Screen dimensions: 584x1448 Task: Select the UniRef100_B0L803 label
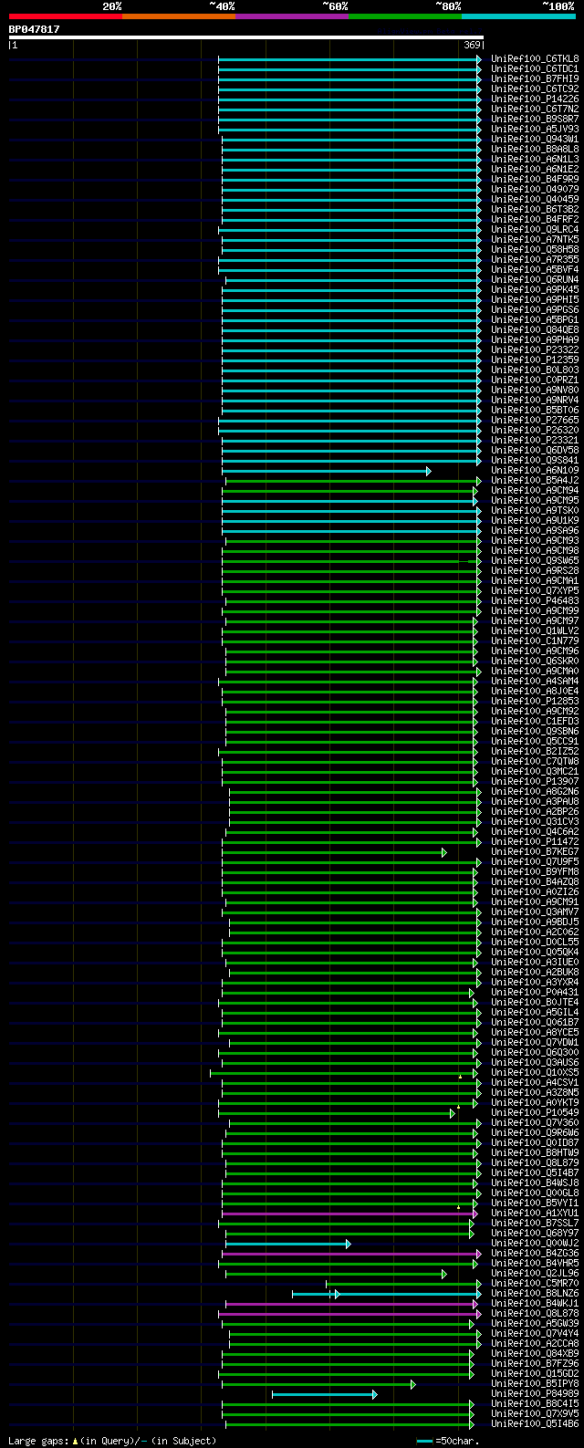pyautogui.click(x=535, y=370)
